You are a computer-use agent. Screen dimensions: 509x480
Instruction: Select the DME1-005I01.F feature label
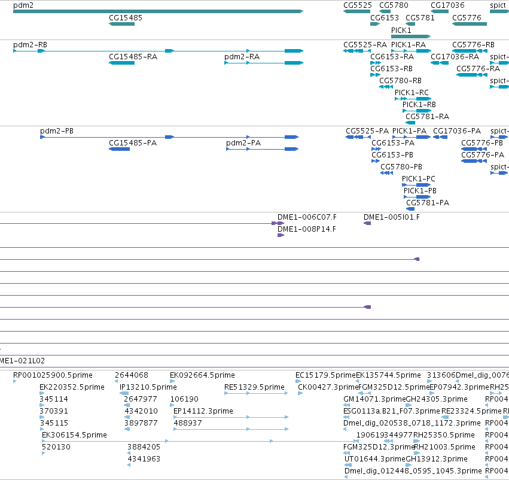(392, 217)
